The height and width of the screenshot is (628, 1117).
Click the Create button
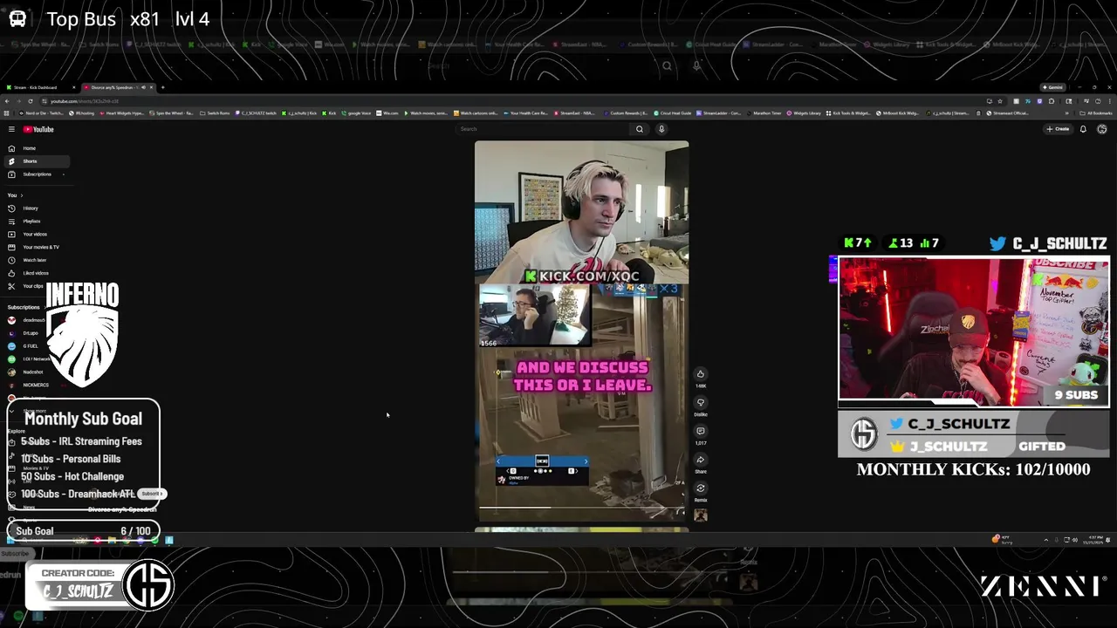coord(1058,129)
